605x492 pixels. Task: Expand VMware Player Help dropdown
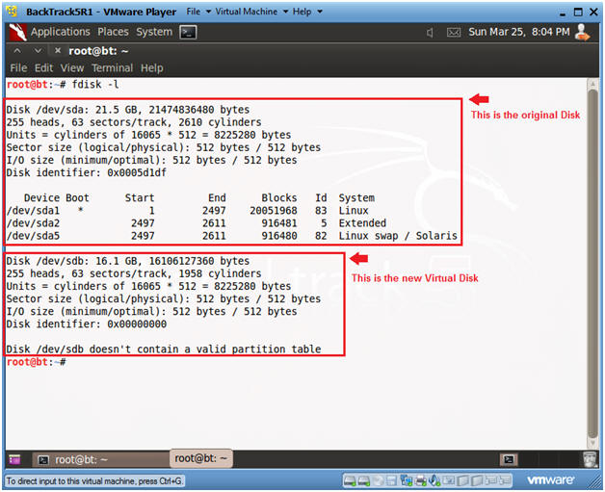pyautogui.click(x=307, y=12)
